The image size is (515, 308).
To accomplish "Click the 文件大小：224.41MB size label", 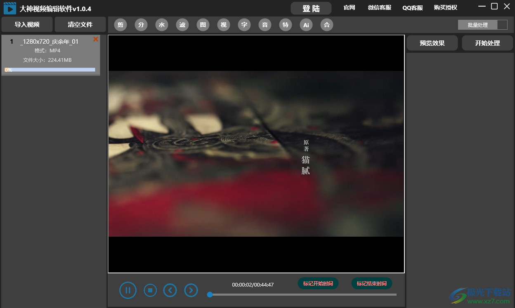I will (47, 60).
